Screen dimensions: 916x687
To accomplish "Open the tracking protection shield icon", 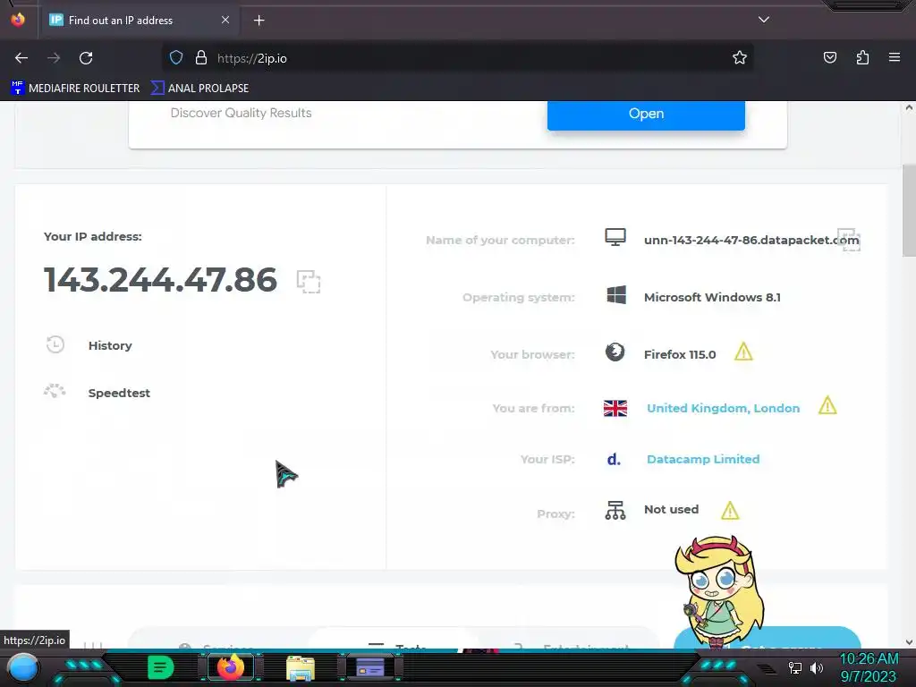I will 176,58.
